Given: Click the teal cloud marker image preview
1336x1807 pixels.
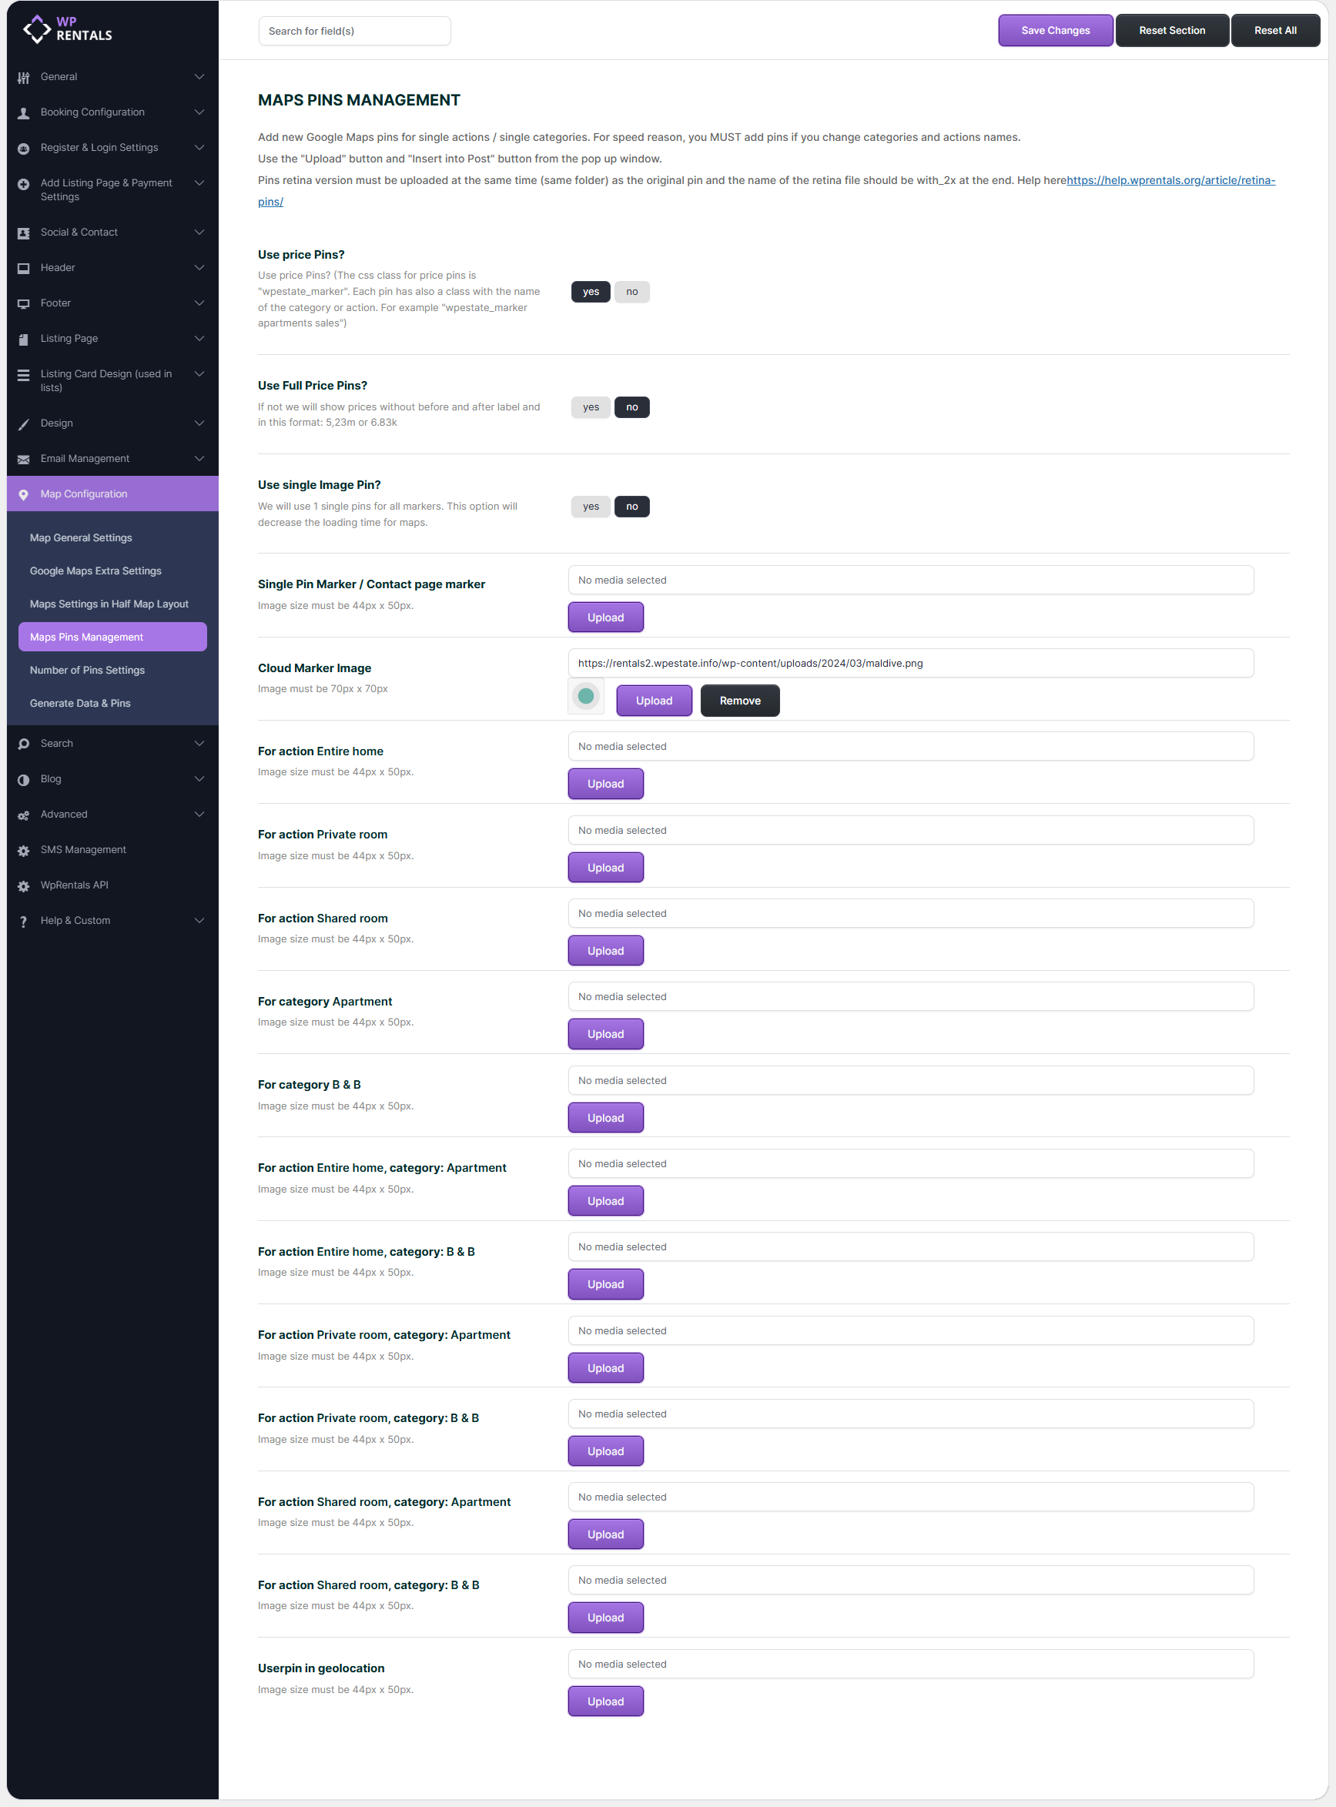Looking at the screenshot, I should [x=585, y=697].
